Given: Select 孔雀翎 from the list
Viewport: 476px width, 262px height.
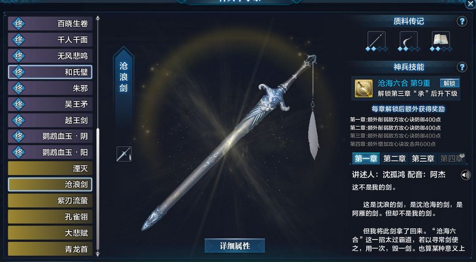Looking at the screenshot, I should (x=50, y=217).
